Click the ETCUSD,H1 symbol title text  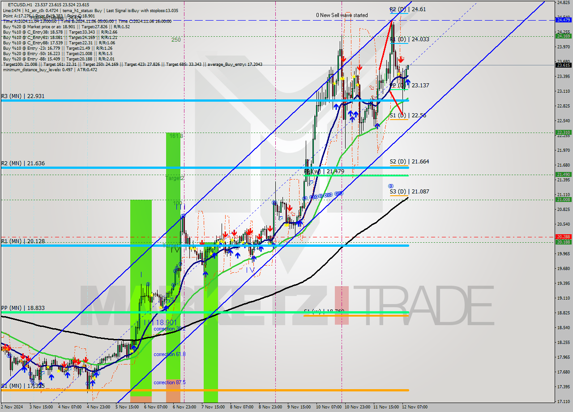coord(20,4)
